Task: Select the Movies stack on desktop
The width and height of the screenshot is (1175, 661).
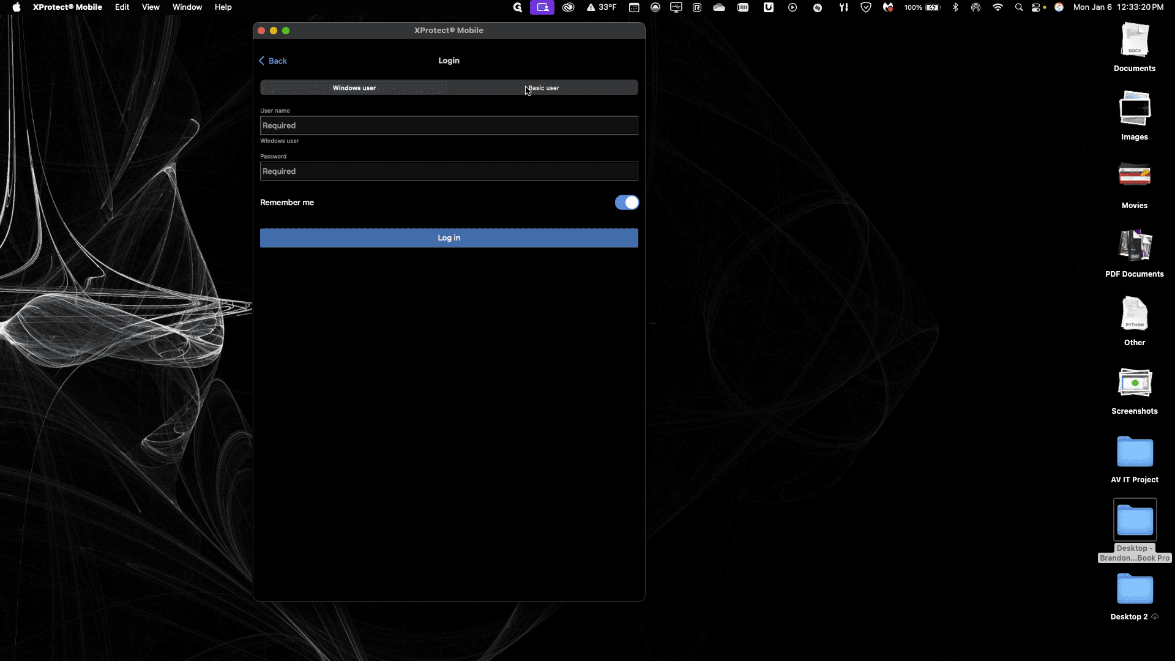Action: click(1135, 185)
